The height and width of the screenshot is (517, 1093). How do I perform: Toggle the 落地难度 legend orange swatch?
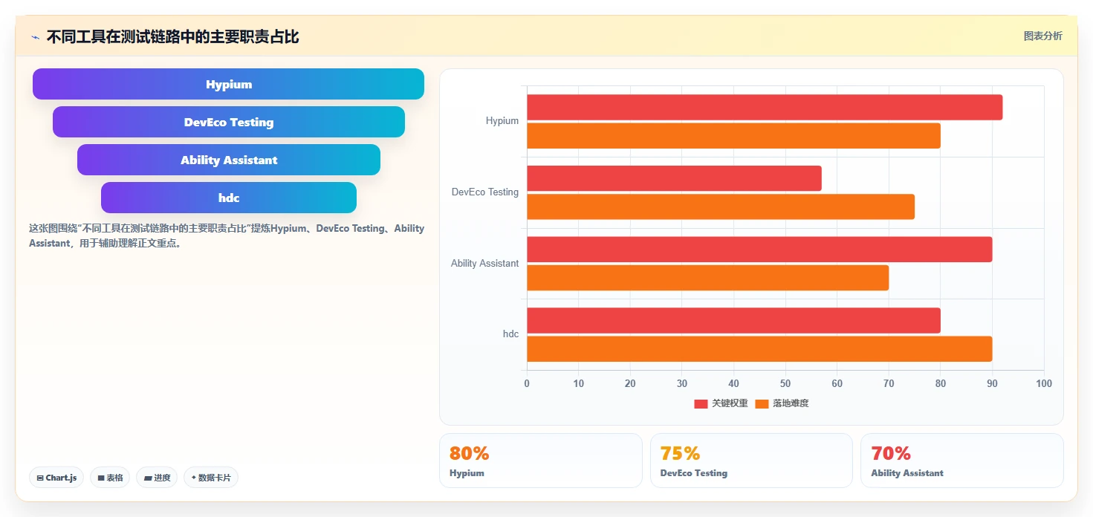[762, 403]
